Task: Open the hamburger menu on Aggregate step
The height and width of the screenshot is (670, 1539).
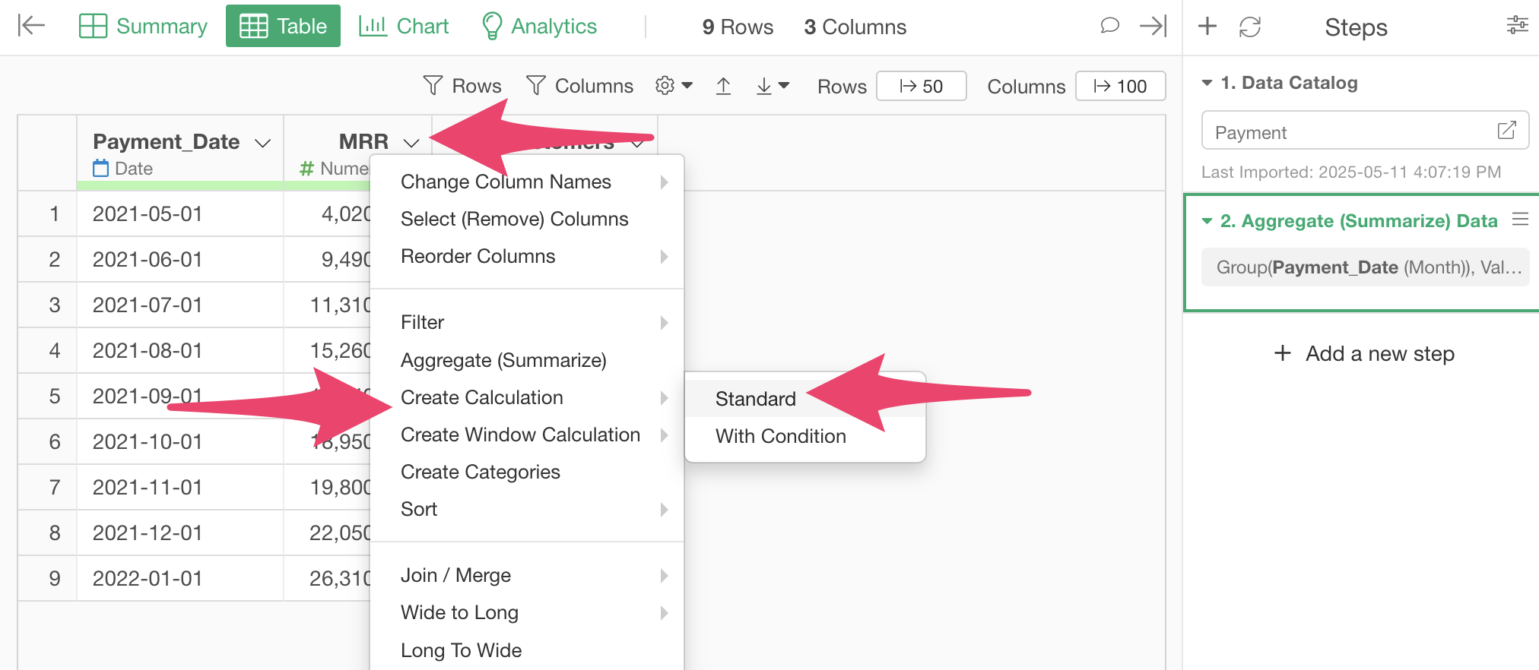Action: point(1520,220)
